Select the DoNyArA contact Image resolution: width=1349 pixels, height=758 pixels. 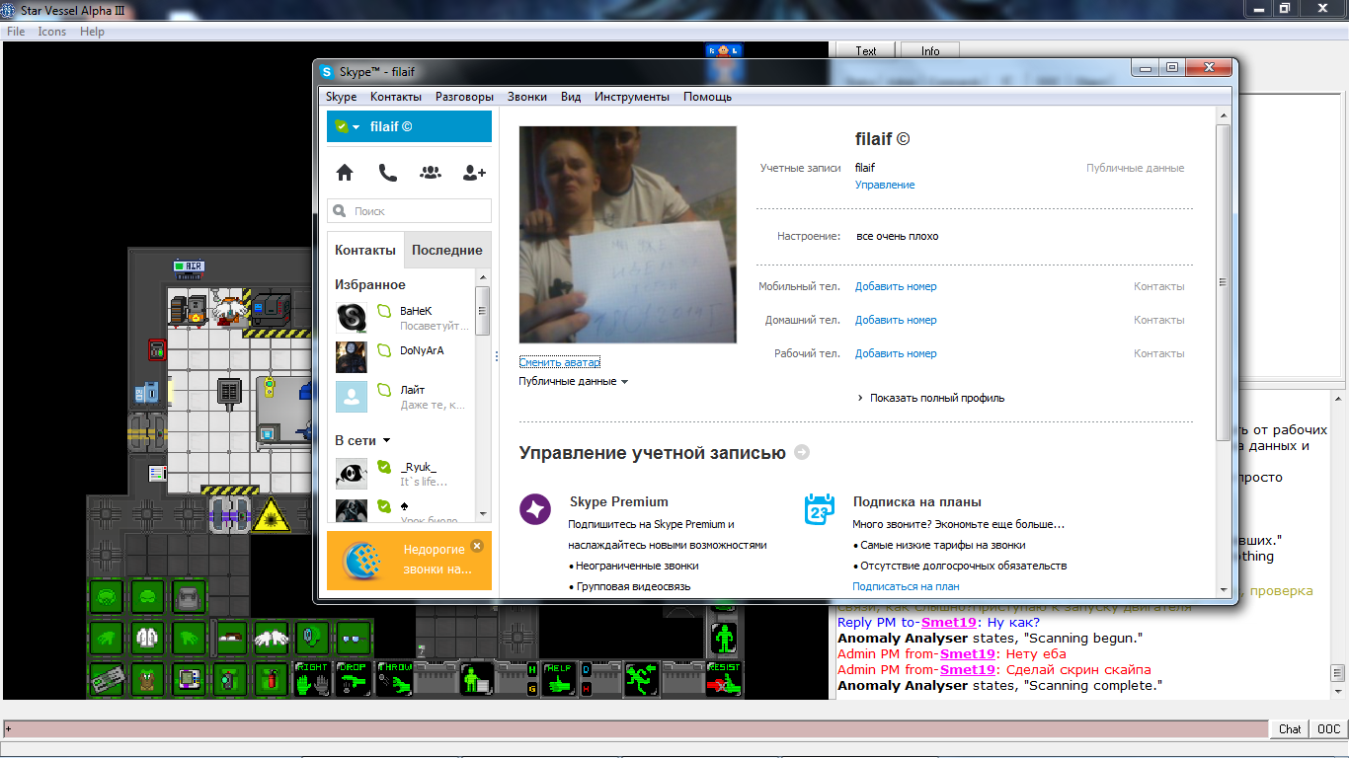click(x=405, y=357)
